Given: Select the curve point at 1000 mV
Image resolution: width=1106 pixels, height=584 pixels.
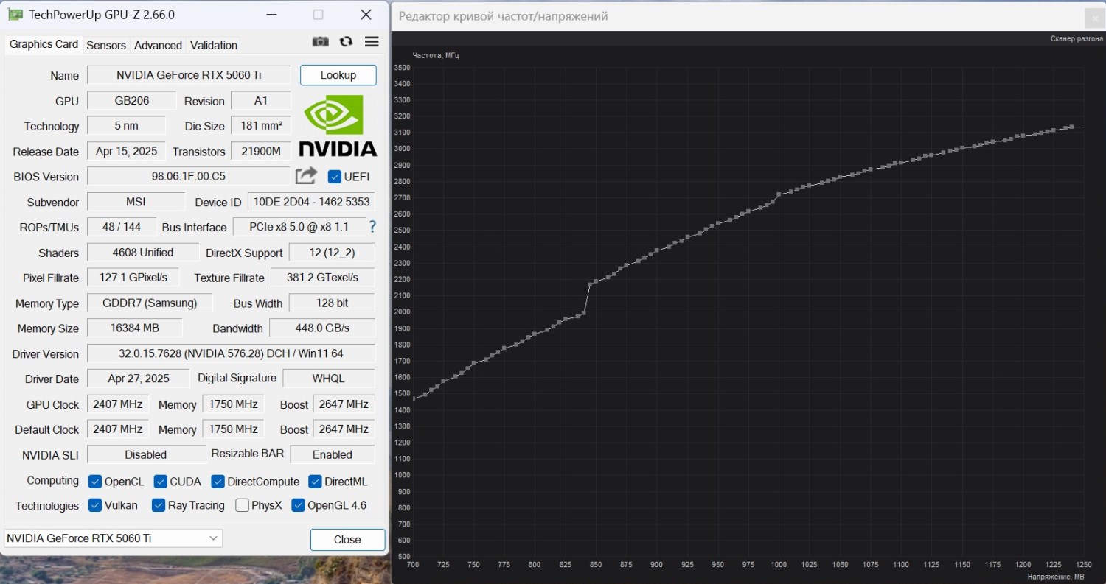Looking at the screenshot, I should 779,194.
